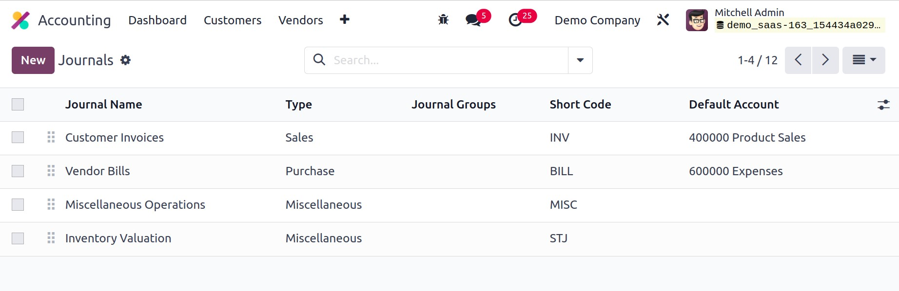Check the Inventory Valuation row checkbox
This screenshot has width=899, height=291.
[x=18, y=238]
